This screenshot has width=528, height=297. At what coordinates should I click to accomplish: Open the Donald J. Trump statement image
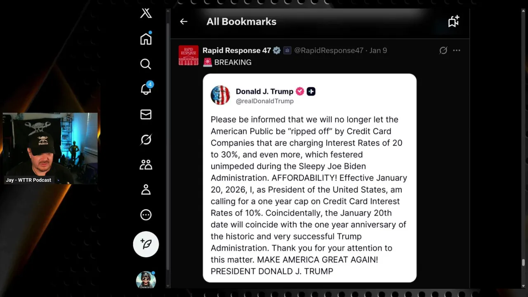309,178
